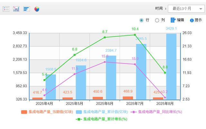The image size is (206, 129).
Task: Select the vertical bar chart icon
Action: click(x=16, y=9)
